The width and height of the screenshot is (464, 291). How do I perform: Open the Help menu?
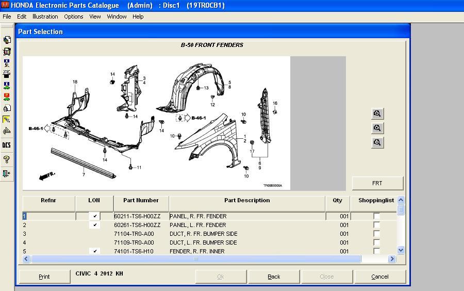pos(138,17)
